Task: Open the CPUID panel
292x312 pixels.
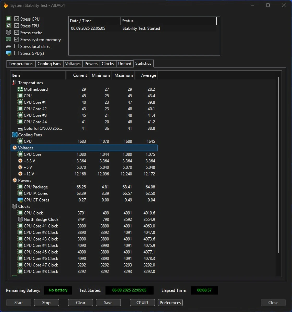Action: tap(142, 303)
